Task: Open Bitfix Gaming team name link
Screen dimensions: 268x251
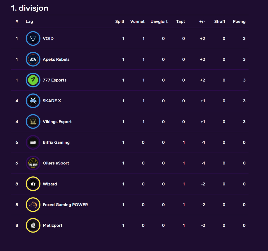Action: (56, 142)
